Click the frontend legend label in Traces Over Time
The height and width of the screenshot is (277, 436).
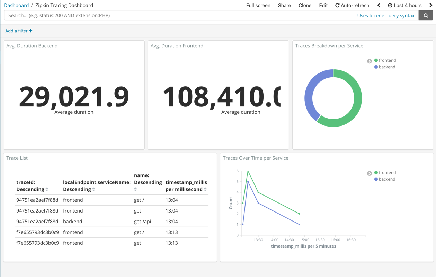tap(387, 173)
